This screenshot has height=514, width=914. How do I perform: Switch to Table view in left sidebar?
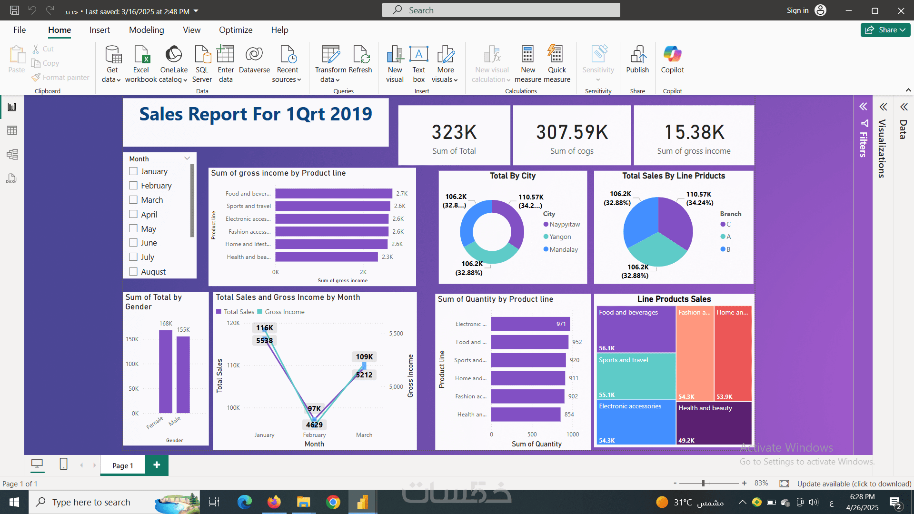[x=12, y=130]
